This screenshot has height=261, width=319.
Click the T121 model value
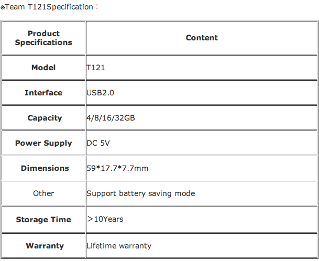click(96, 68)
